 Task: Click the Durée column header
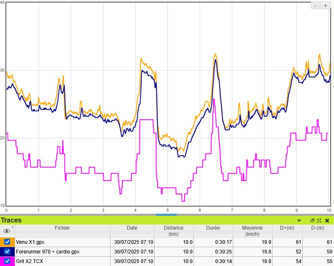213,228
